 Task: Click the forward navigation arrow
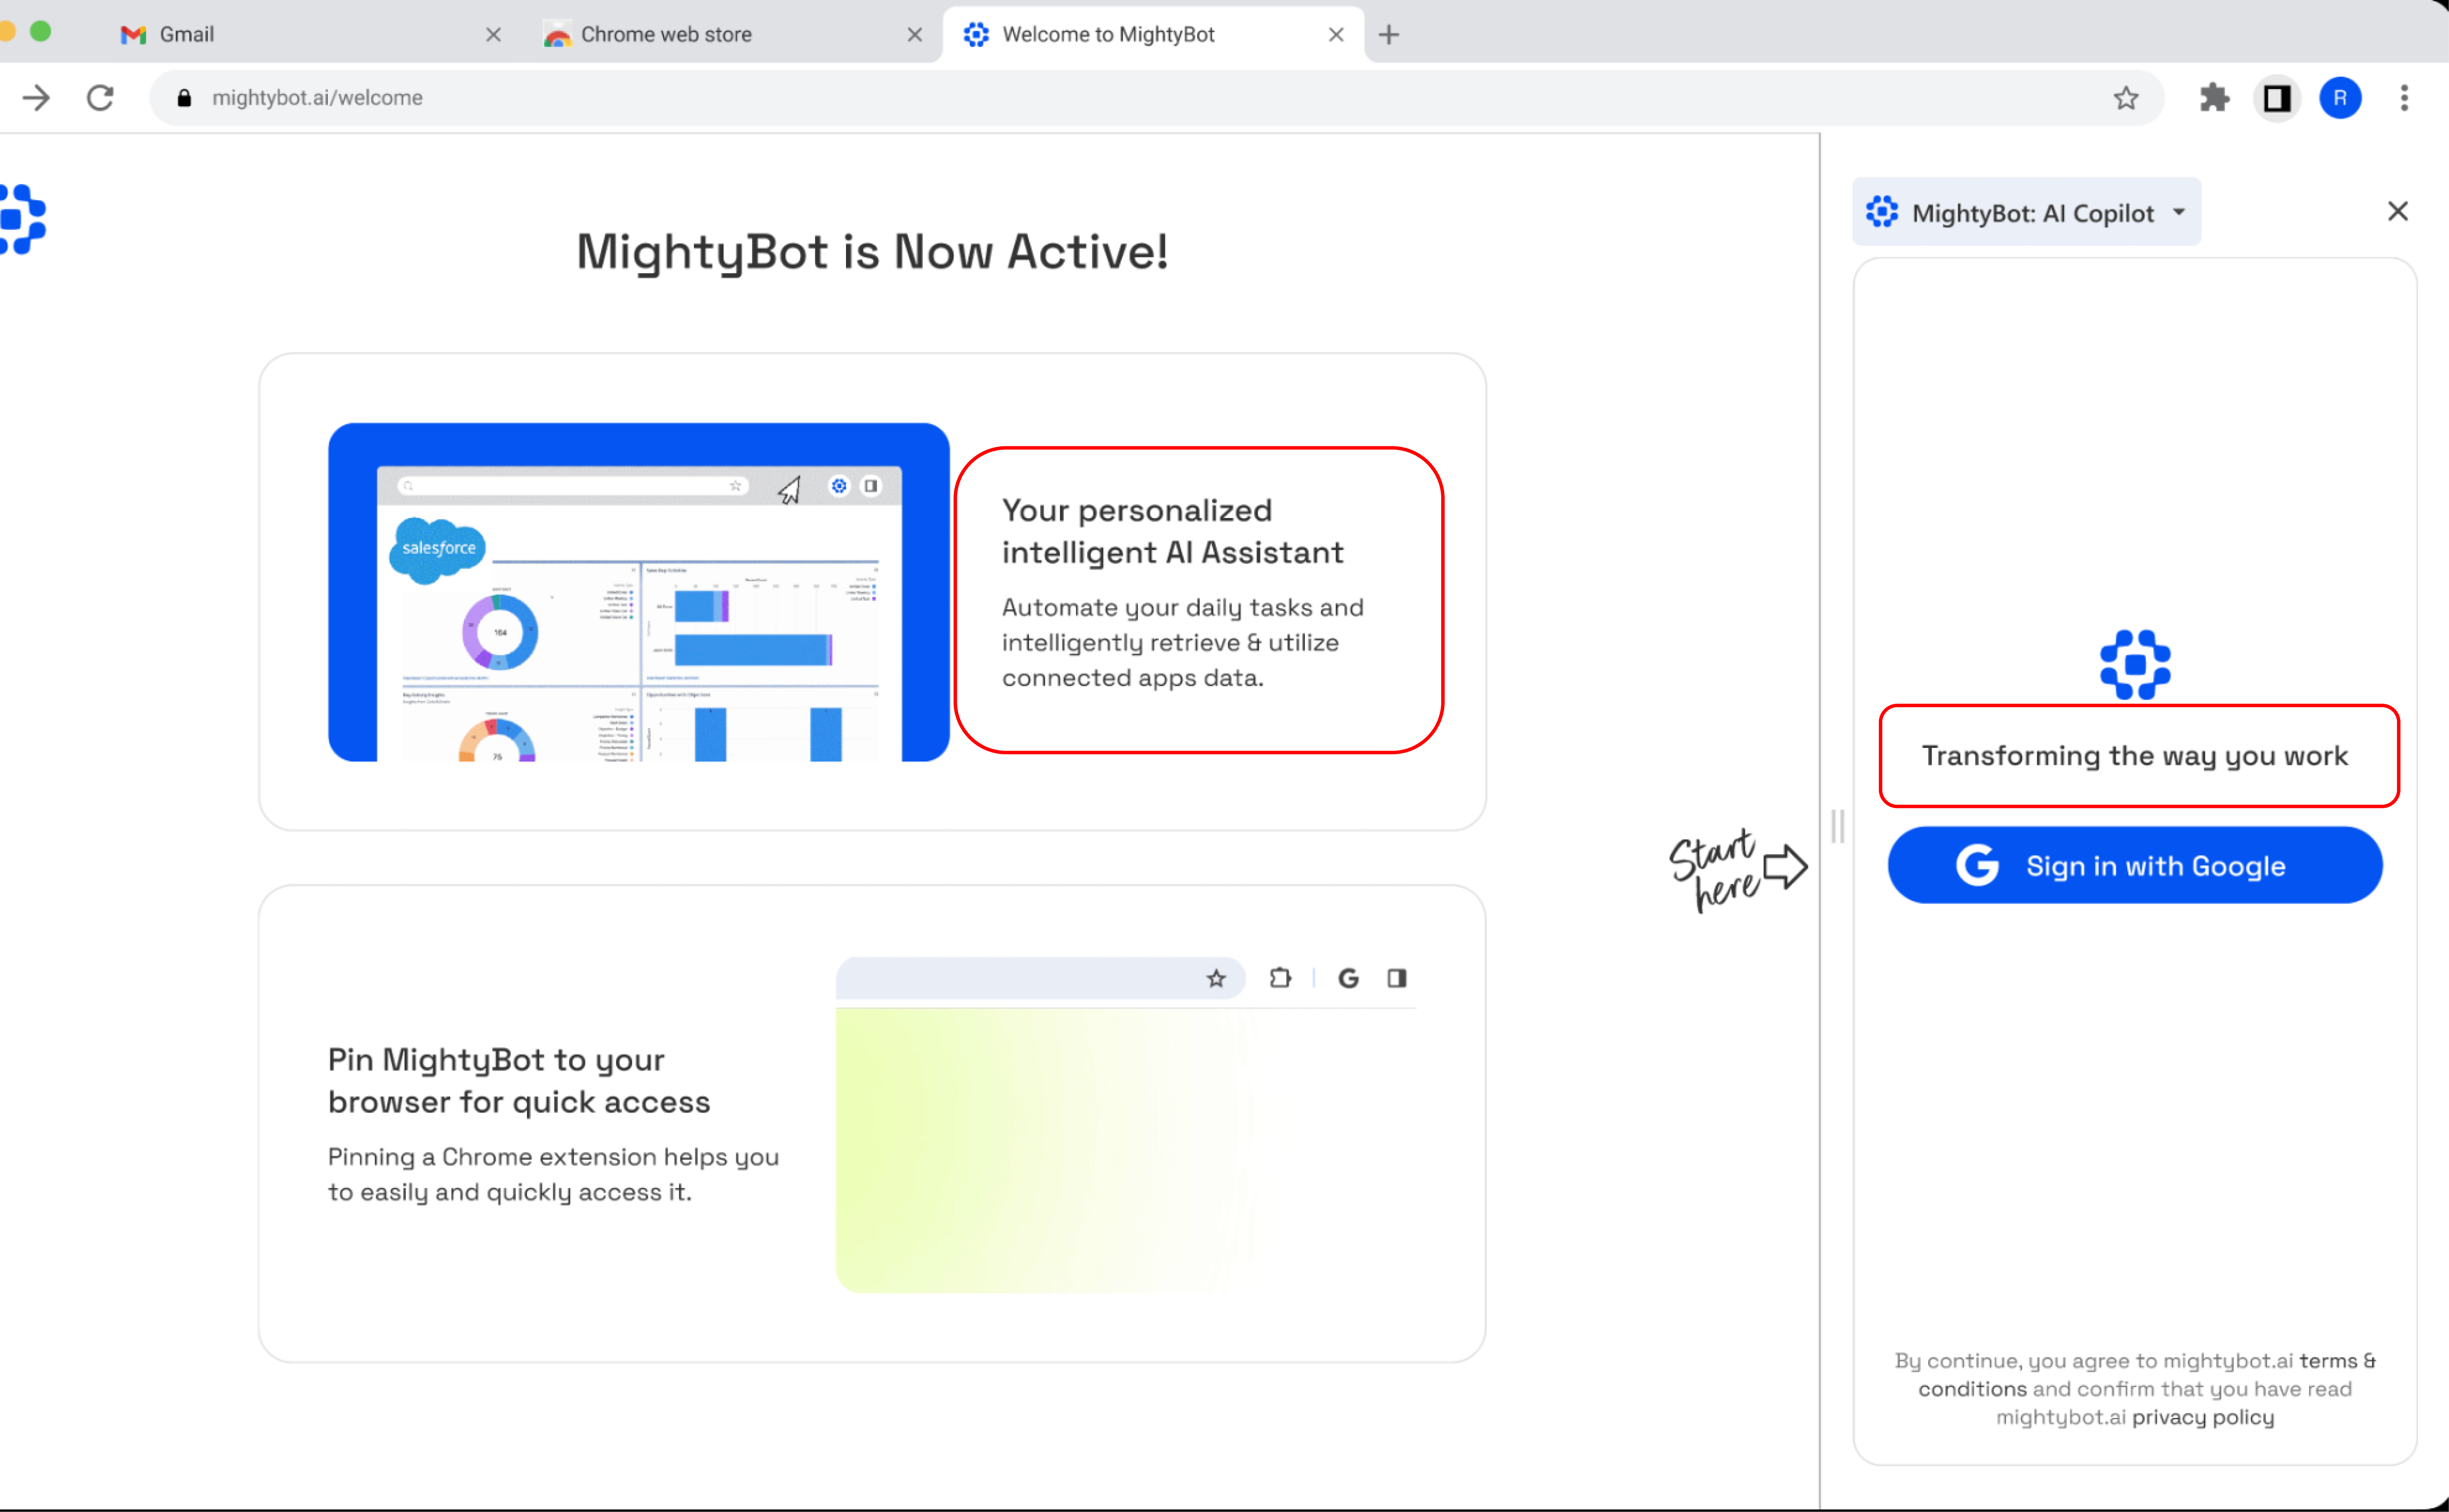tap(36, 98)
